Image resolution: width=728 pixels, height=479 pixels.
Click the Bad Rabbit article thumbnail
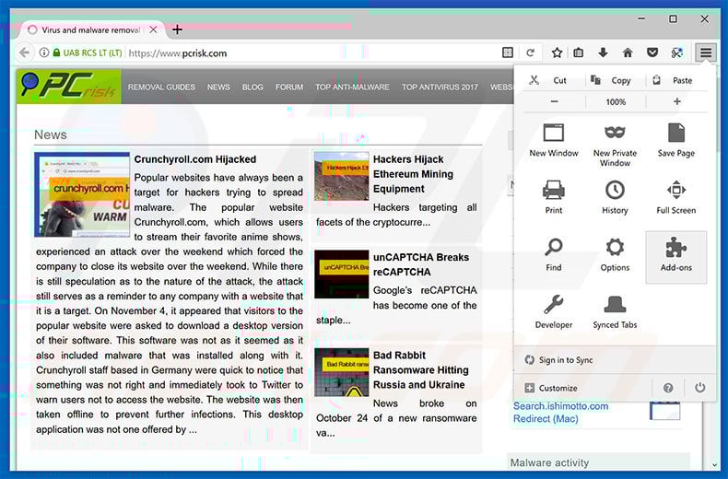[342, 372]
